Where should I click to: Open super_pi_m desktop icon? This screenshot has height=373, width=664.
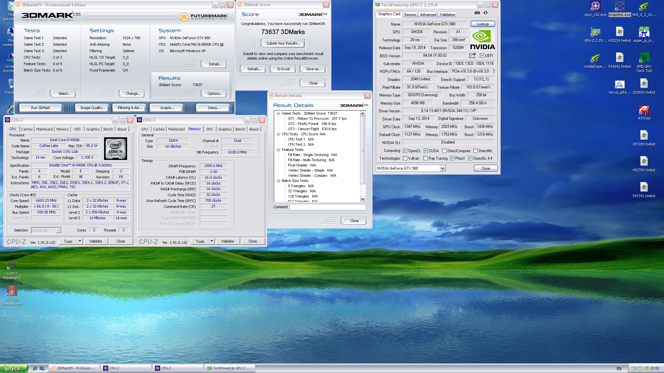click(644, 35)
